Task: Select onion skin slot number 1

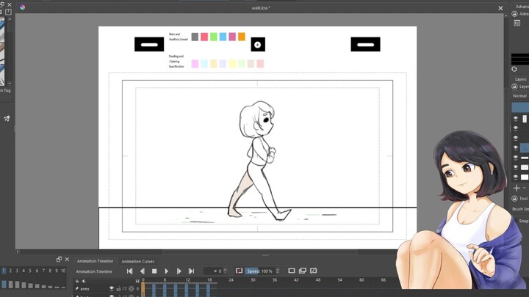Action: [x=4, y=271]
